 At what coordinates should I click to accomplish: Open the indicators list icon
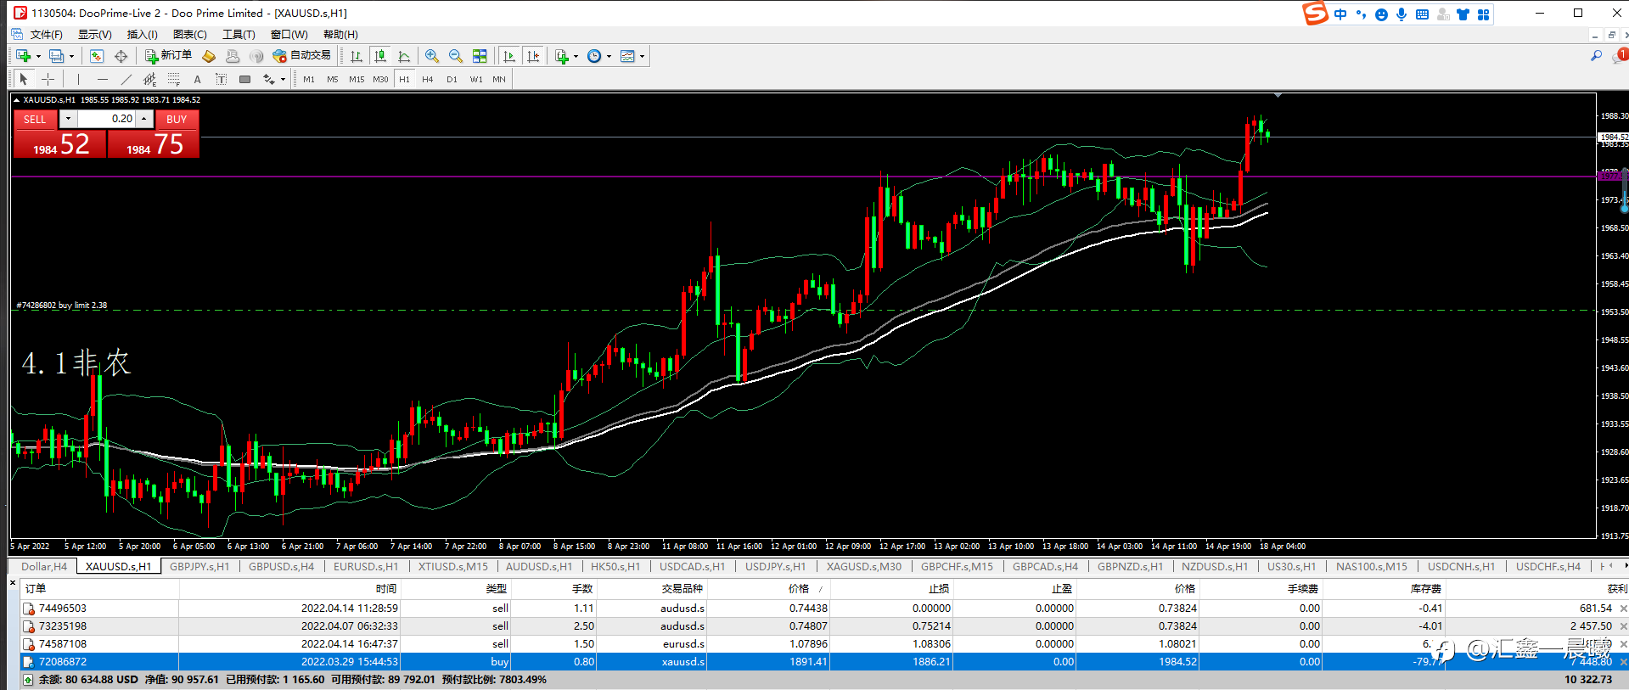pos(562,56)
